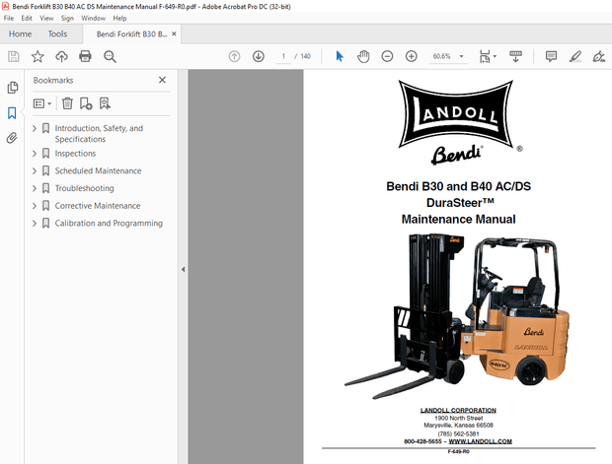Viewport: 612px width, 464px height.
Task: Select the Highlight text pen tool
Action: [574, 56]
